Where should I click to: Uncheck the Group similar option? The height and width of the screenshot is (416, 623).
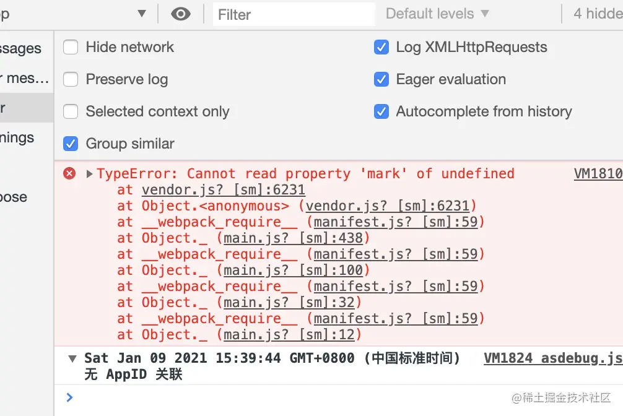71,144
